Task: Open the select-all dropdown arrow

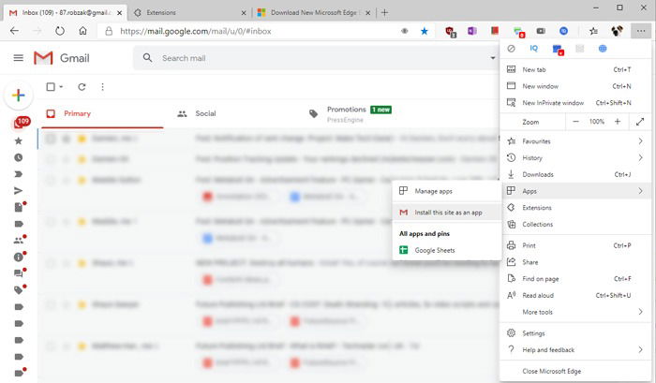Action: [x=61, y=87]
